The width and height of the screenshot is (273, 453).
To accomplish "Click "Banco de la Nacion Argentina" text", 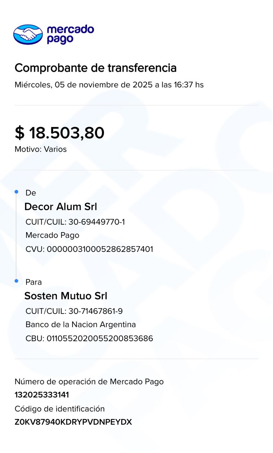I will coord(81,325).
